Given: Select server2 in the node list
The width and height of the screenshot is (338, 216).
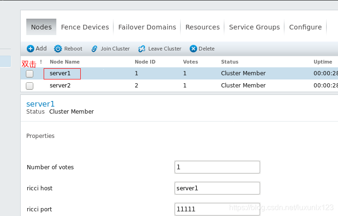Looking at the screenshot, I should tap(60, 86).
